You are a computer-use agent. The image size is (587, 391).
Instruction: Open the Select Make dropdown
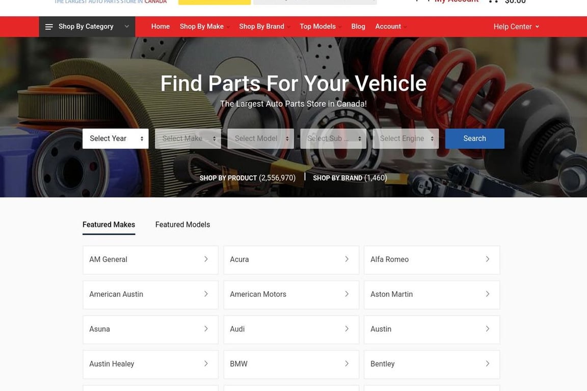(188, 139)
